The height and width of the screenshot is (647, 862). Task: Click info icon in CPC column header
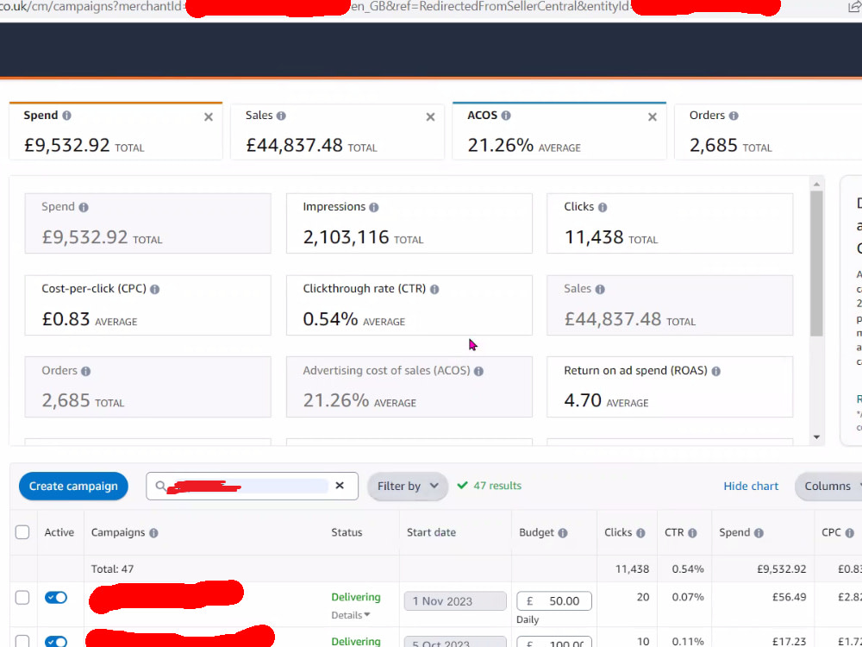click(849, 533)
